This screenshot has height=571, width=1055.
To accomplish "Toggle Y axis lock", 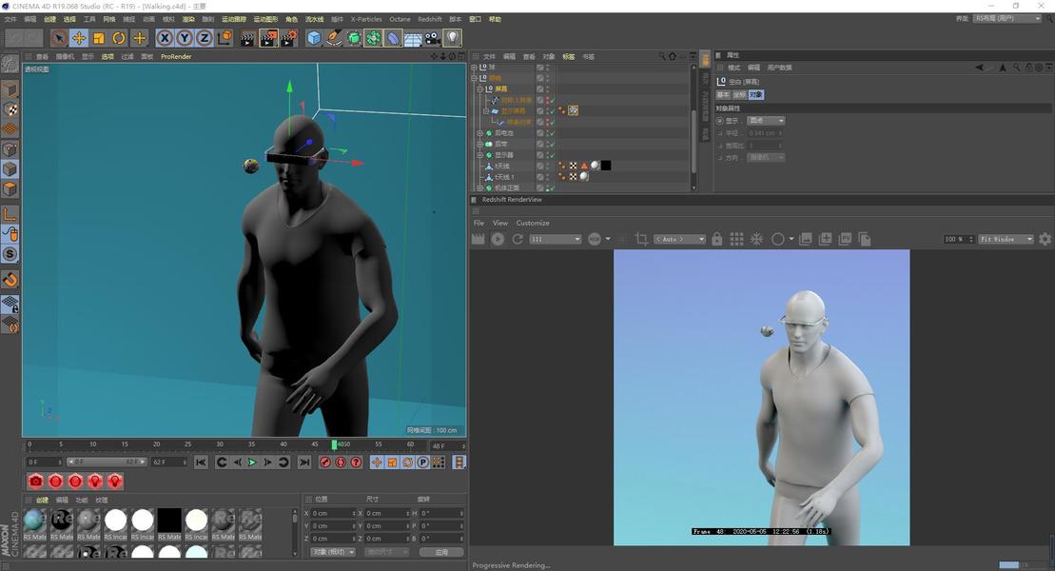I will pyautogui.click(x=185, y=38).
